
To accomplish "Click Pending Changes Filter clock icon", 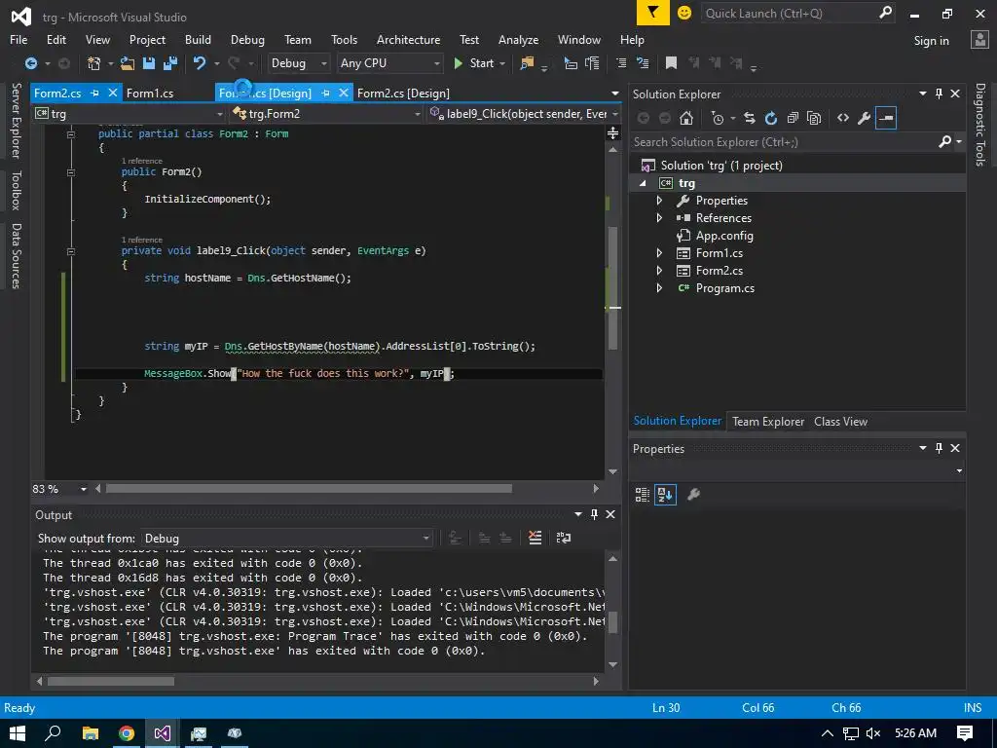I will click(718, 118).
